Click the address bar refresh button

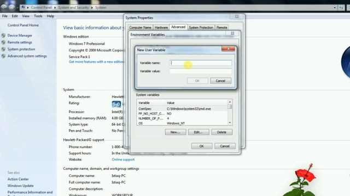point(341,8)
